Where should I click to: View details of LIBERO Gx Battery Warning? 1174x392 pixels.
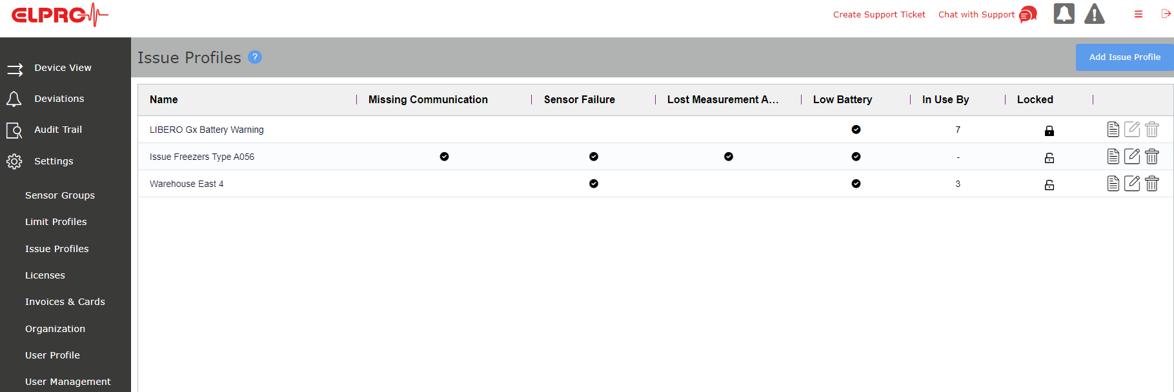click(1113, 130)
